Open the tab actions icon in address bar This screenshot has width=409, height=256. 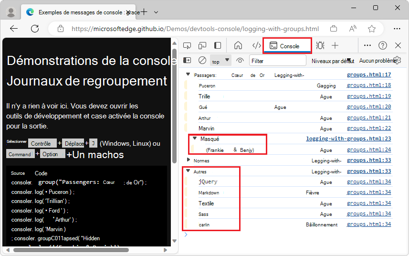pos(334,29)
